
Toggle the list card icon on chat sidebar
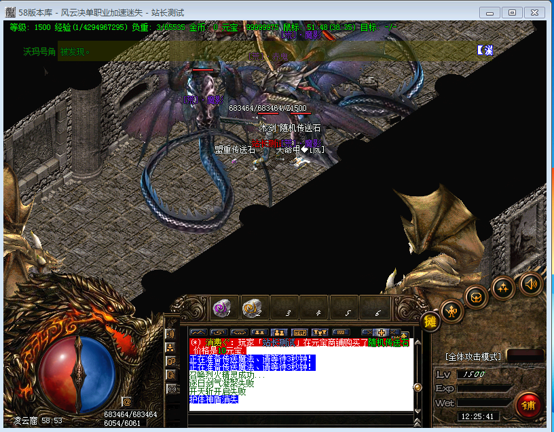click(171, 375)
